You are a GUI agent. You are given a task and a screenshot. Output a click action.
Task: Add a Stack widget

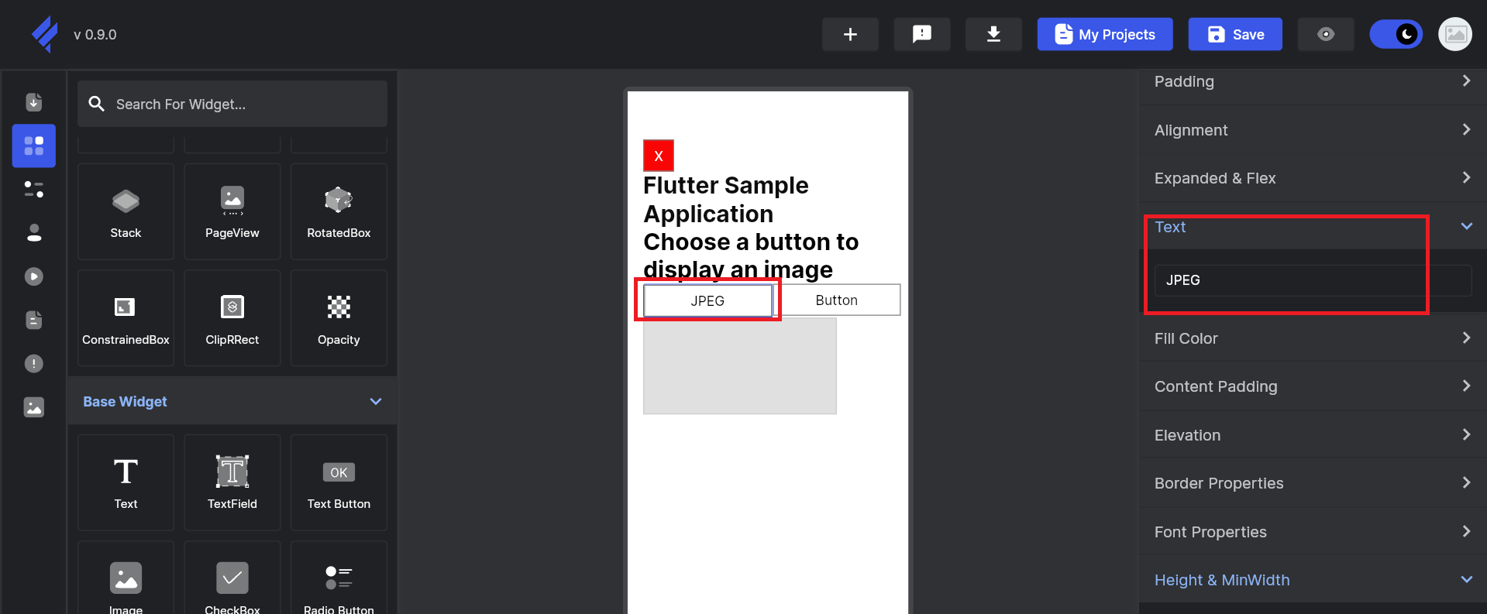tap(126, 211)
